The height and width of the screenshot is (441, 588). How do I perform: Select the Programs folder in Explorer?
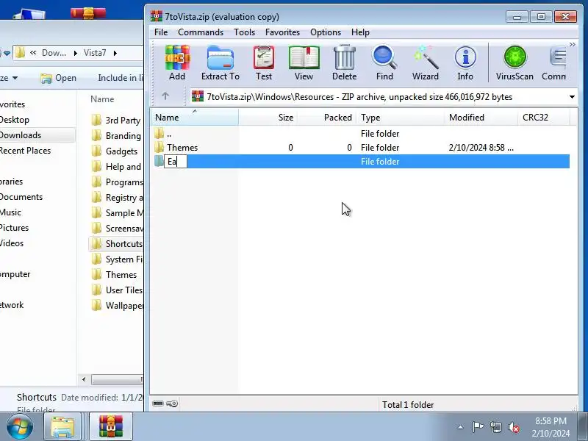[117, 182]
